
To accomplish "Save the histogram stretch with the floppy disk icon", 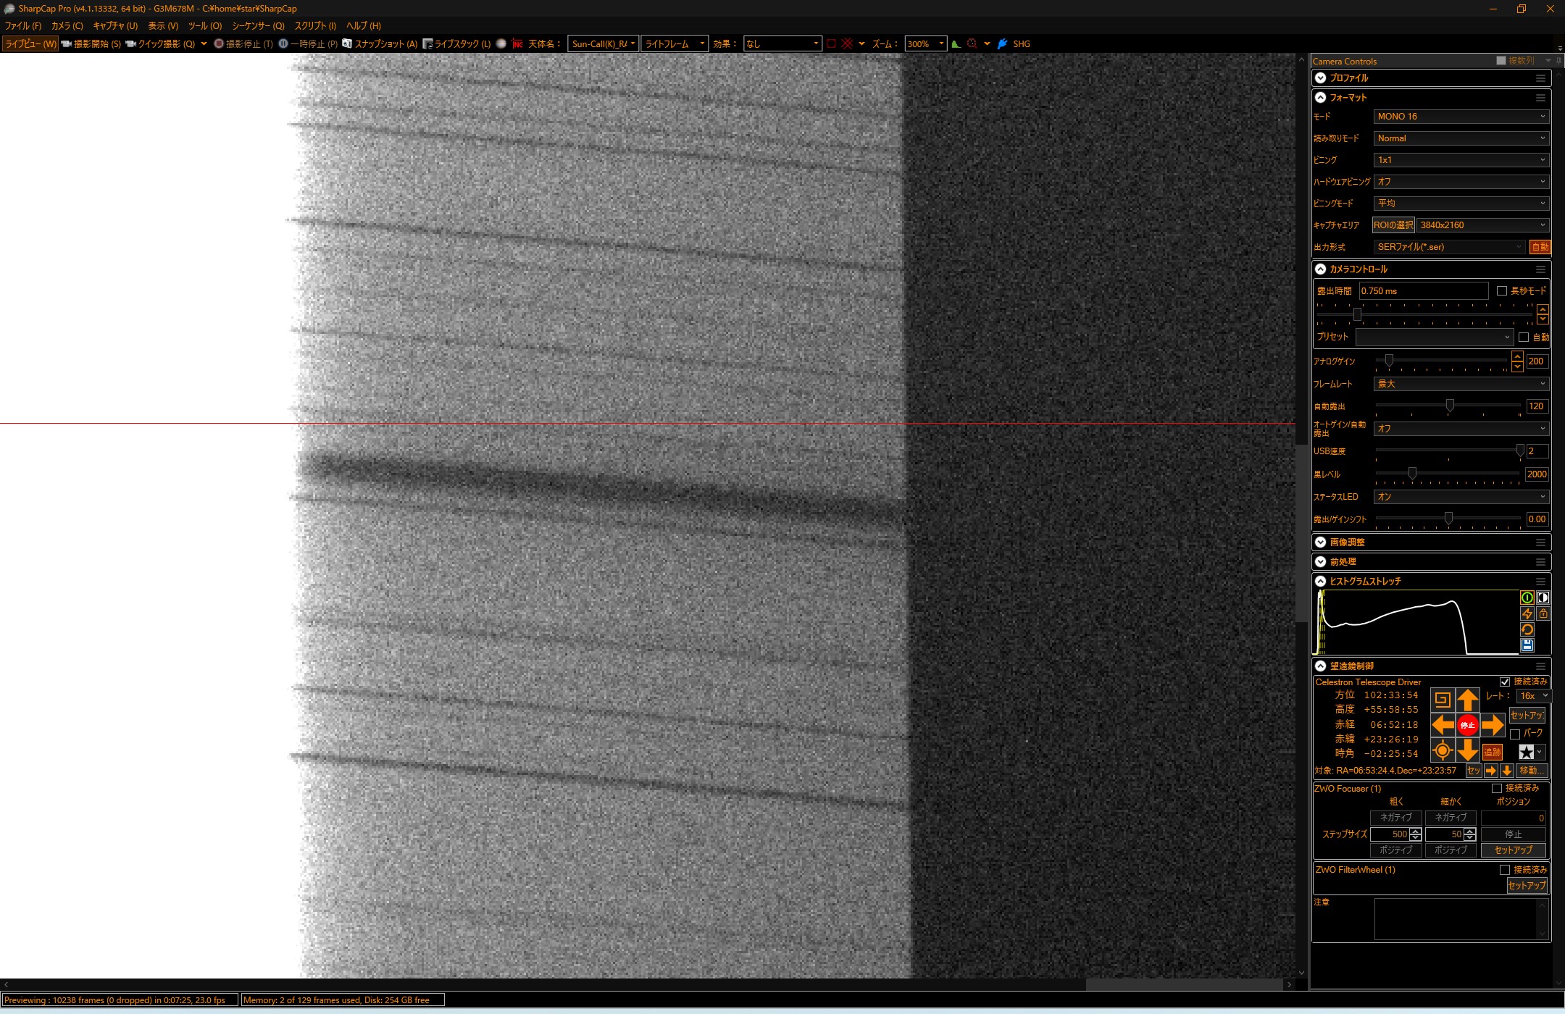I will [1527, 645].
